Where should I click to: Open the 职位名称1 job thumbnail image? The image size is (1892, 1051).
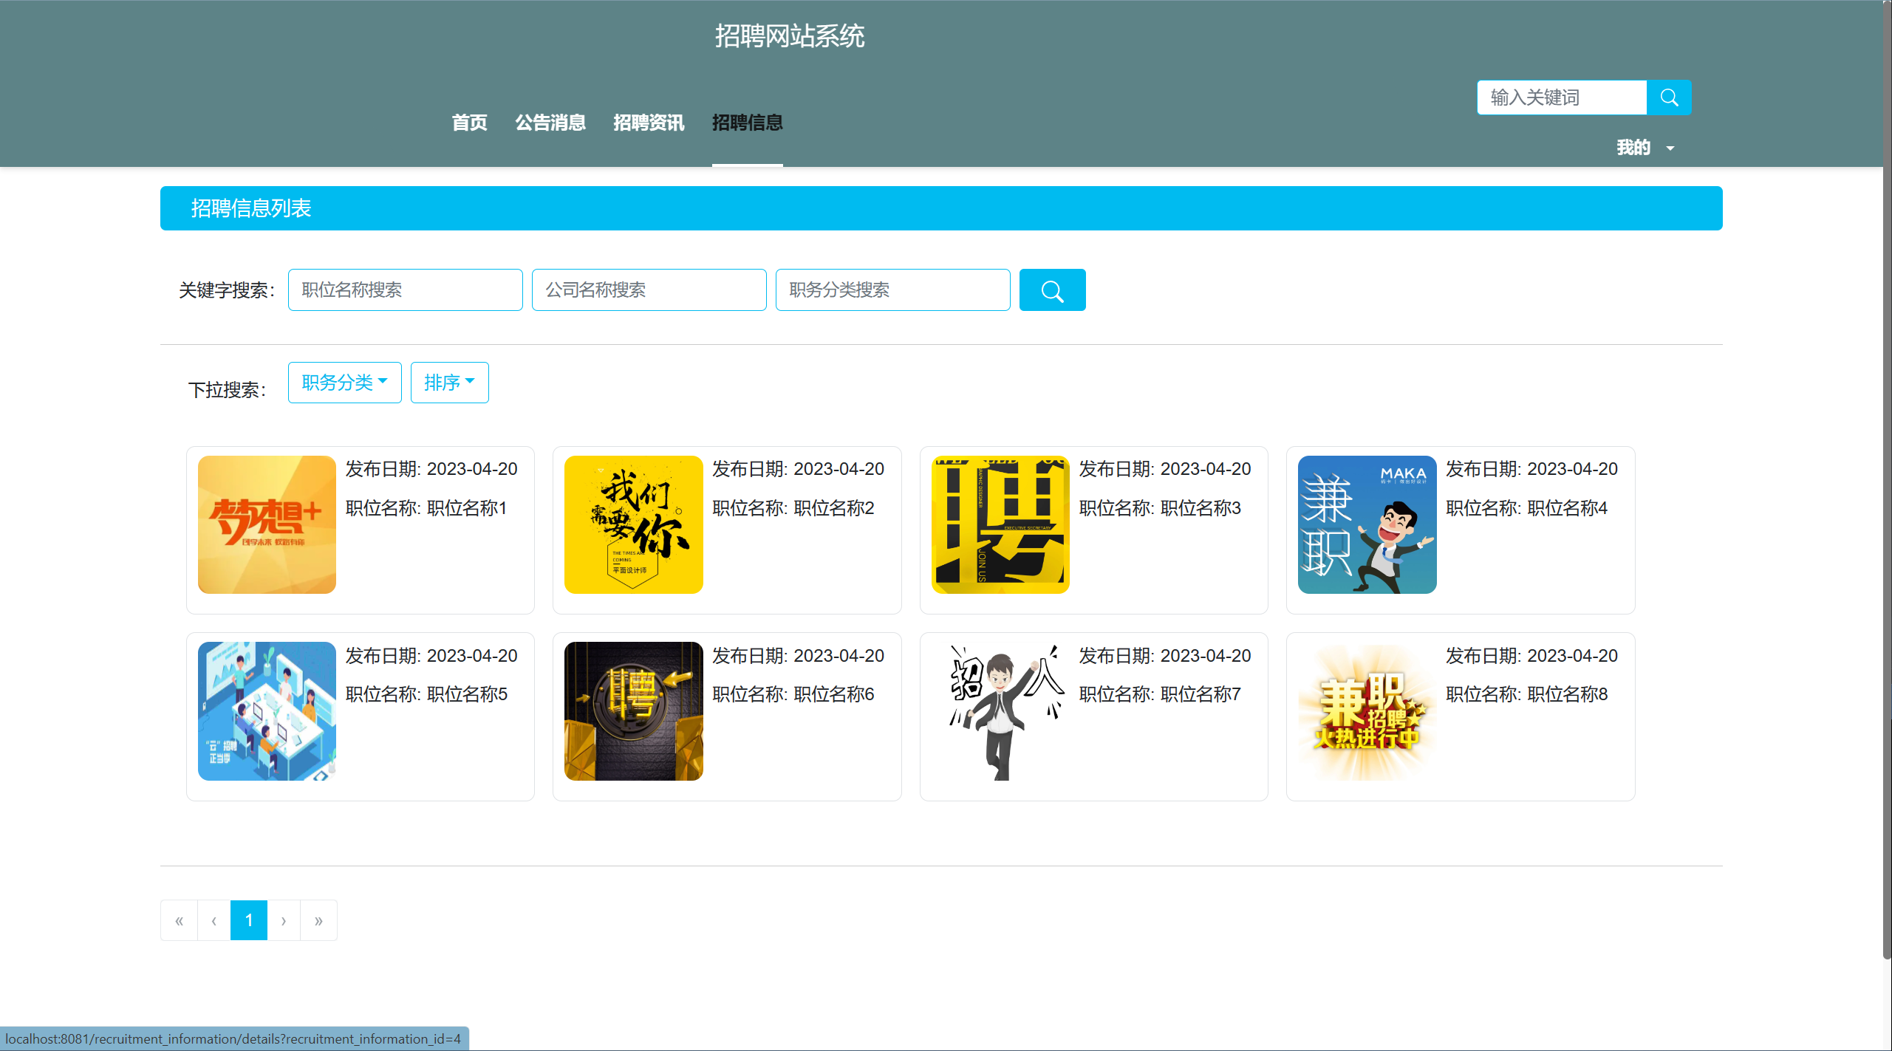[x=267, y=524]
